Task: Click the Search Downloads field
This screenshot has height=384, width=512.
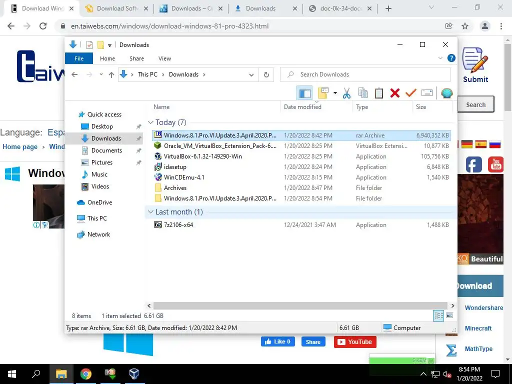Action: tap(365, 74)
